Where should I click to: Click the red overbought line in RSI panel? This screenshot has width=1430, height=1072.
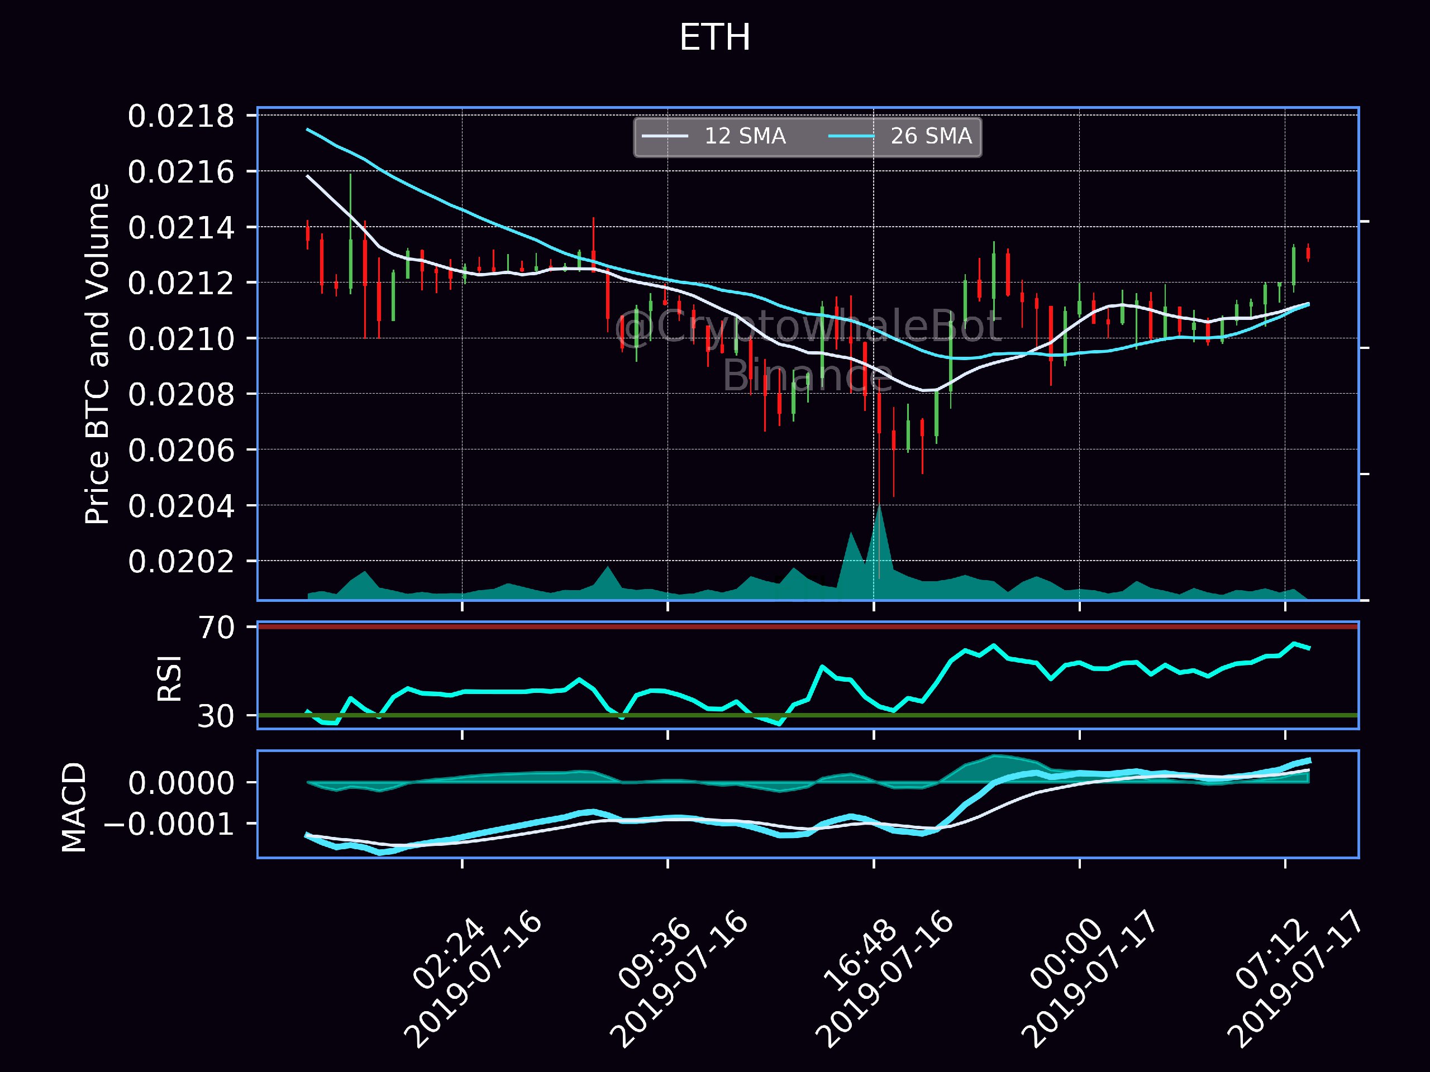808,627
